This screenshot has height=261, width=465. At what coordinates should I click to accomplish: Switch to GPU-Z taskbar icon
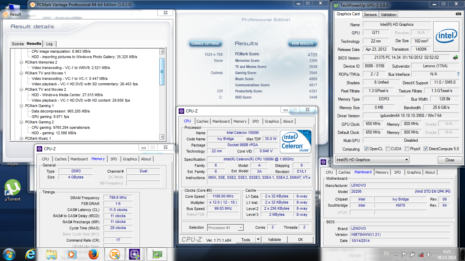pos(157,254)
